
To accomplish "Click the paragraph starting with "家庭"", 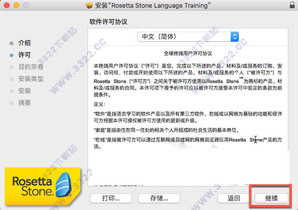I will click(x=166, y=130).
